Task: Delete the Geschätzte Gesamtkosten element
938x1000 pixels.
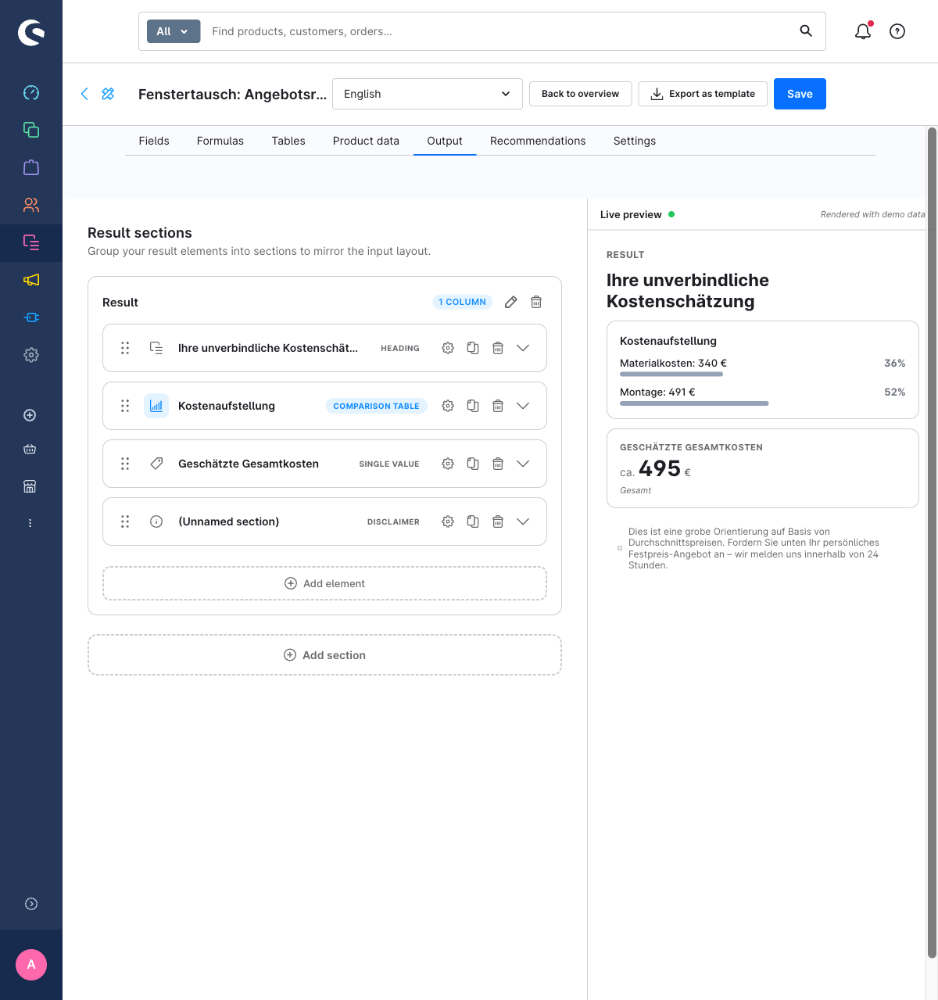Action: [x=498, y=464]
